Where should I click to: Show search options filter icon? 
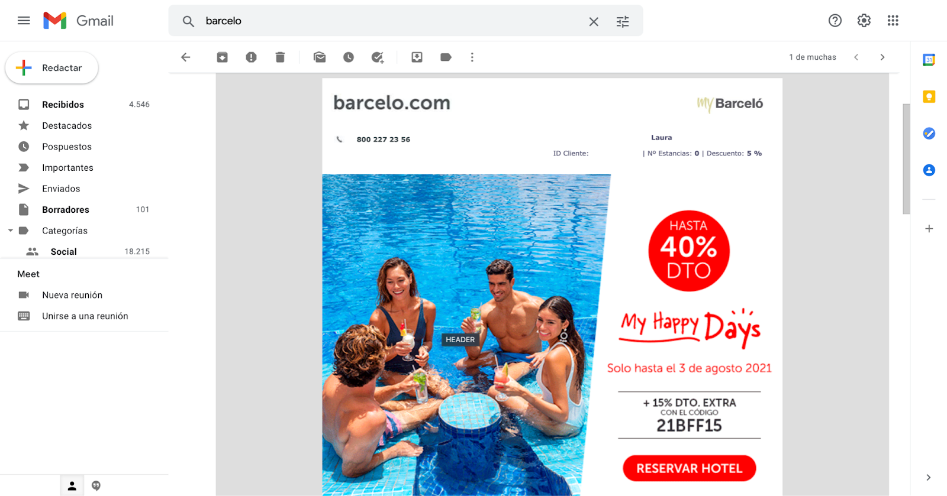click(623, 21)
